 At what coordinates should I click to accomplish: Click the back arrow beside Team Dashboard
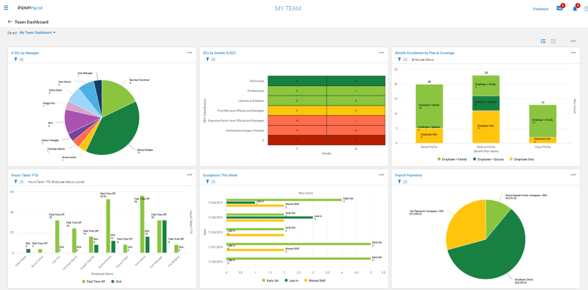(10, 21)
